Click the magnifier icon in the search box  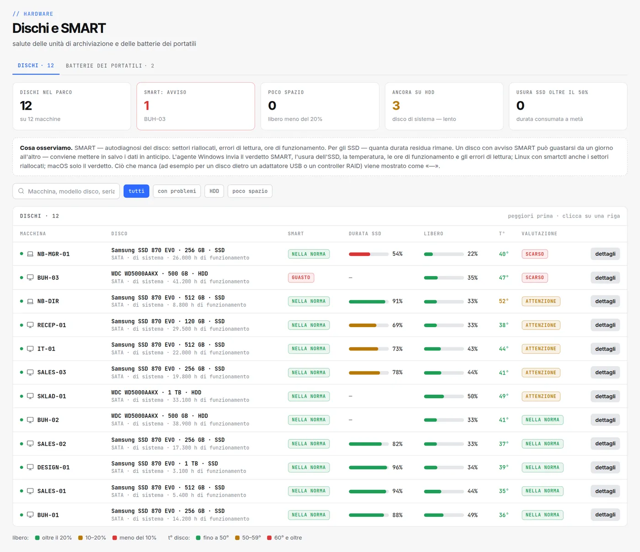click(21, 191)
